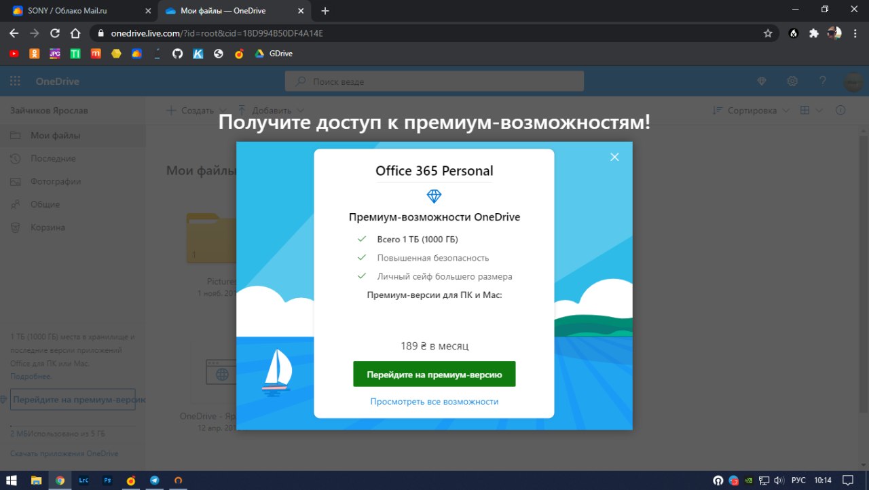Click the storage usage '2 МБ Использовано из 5 ГБ'
The width and height of the screenshot is (869, 490).
coord(58,434)
